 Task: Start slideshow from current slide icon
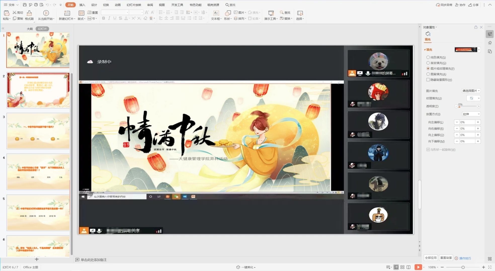46,13
